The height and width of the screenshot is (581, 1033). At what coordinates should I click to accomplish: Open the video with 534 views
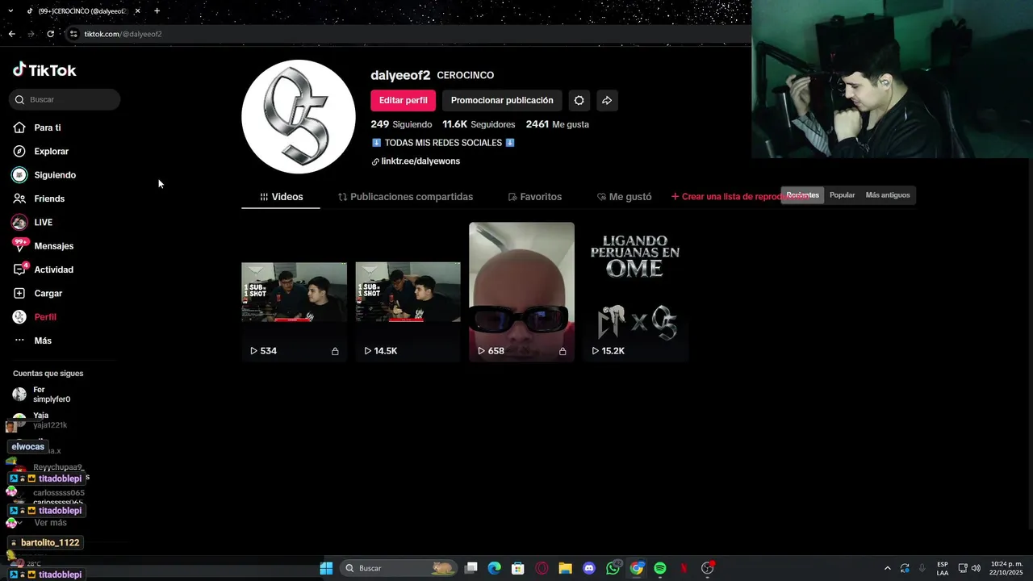tap(294, 292)
